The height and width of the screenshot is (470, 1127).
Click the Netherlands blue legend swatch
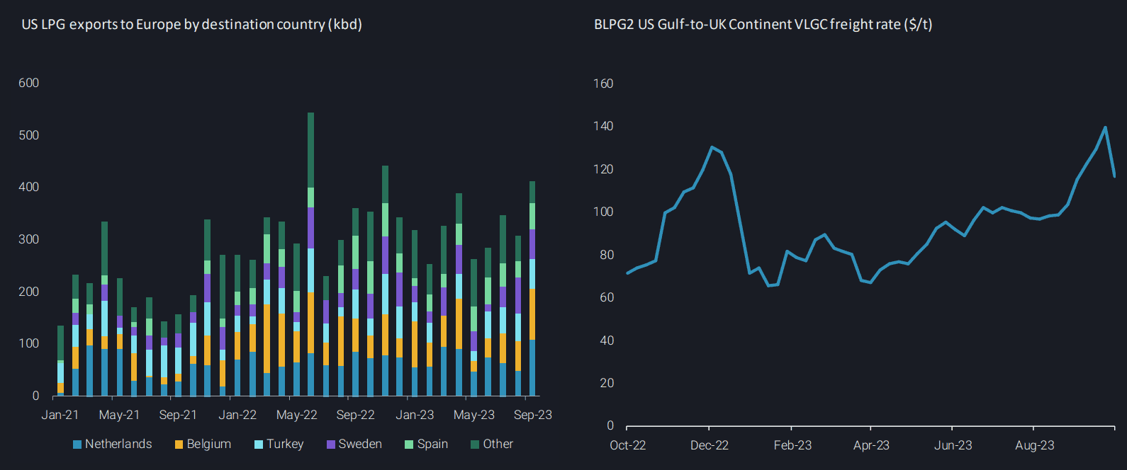pos(77,445)
